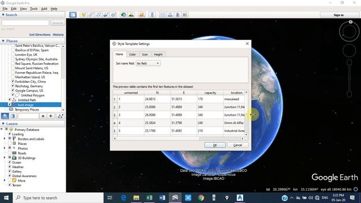
Task: Click the north-up compass ring on the globe
Action: pos(349,32)
